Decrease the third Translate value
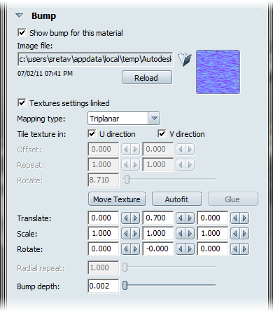 (x=235, y=218)
